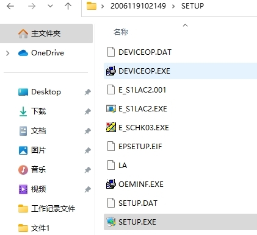This screenshot has width=257, height=235.
Task: Click the forward navigation arrow
Action: [x=32, y=6]
